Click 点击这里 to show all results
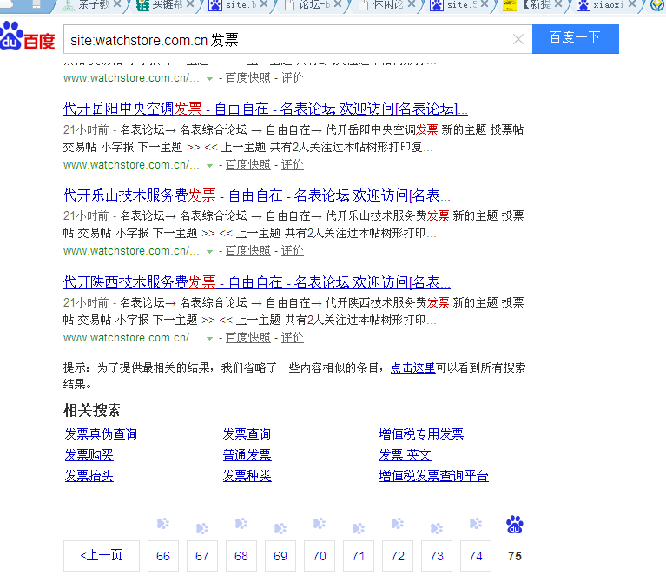Viewport: 666px width, 582px height. [412, 367]
